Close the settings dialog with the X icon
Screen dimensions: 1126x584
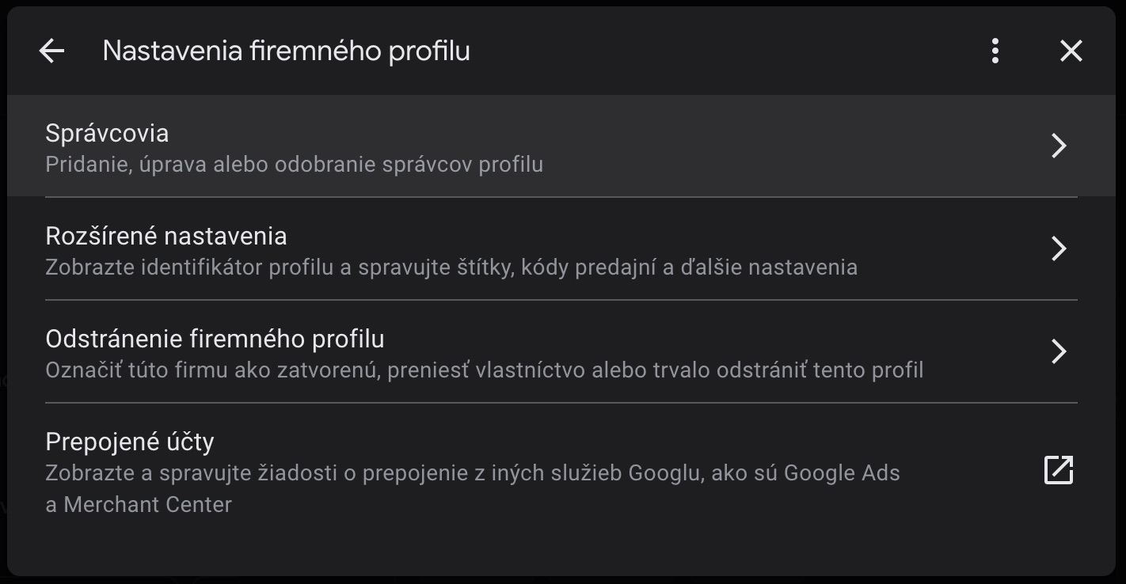[1071, 51]
